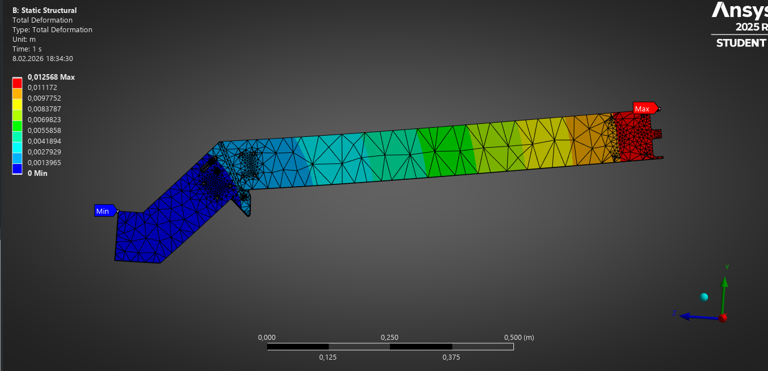This screenshot has height=371, width=768.
Task: Pick the pure green legend color band
Action: 18,126
